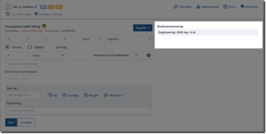The width and height of the screenshot is (266, 134).
Task: Click the Extra doseerinformatie input field
Action: click(x=79, y=64)
